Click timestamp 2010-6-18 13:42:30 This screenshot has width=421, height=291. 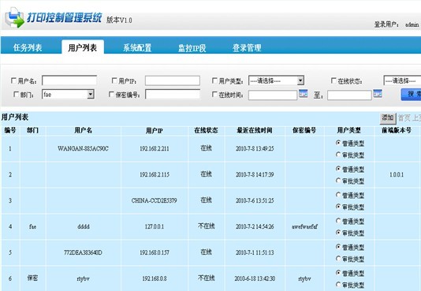click(x=255, y=278)
